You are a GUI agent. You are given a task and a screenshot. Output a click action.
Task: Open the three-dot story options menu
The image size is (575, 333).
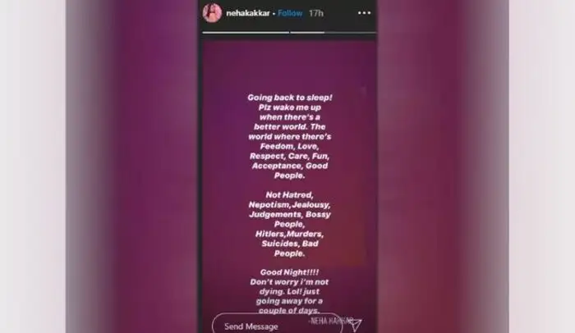point(364,13)
